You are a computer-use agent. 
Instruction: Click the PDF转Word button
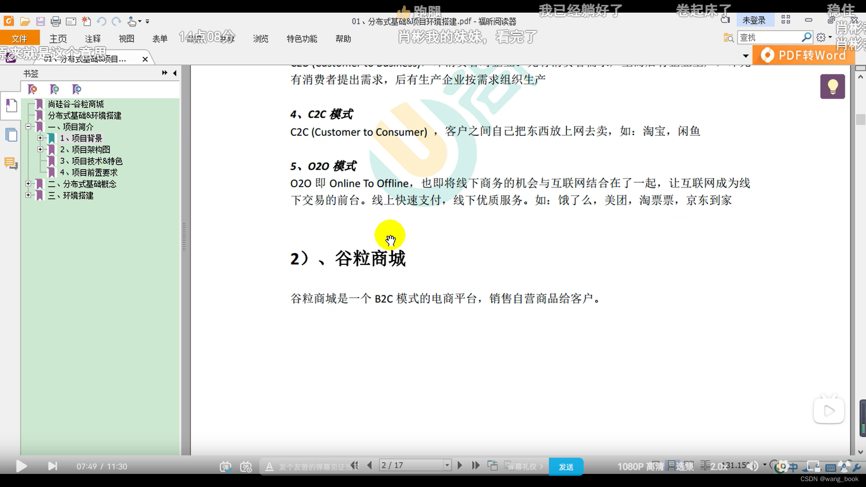pyautogui.click(x=804, y=55)
